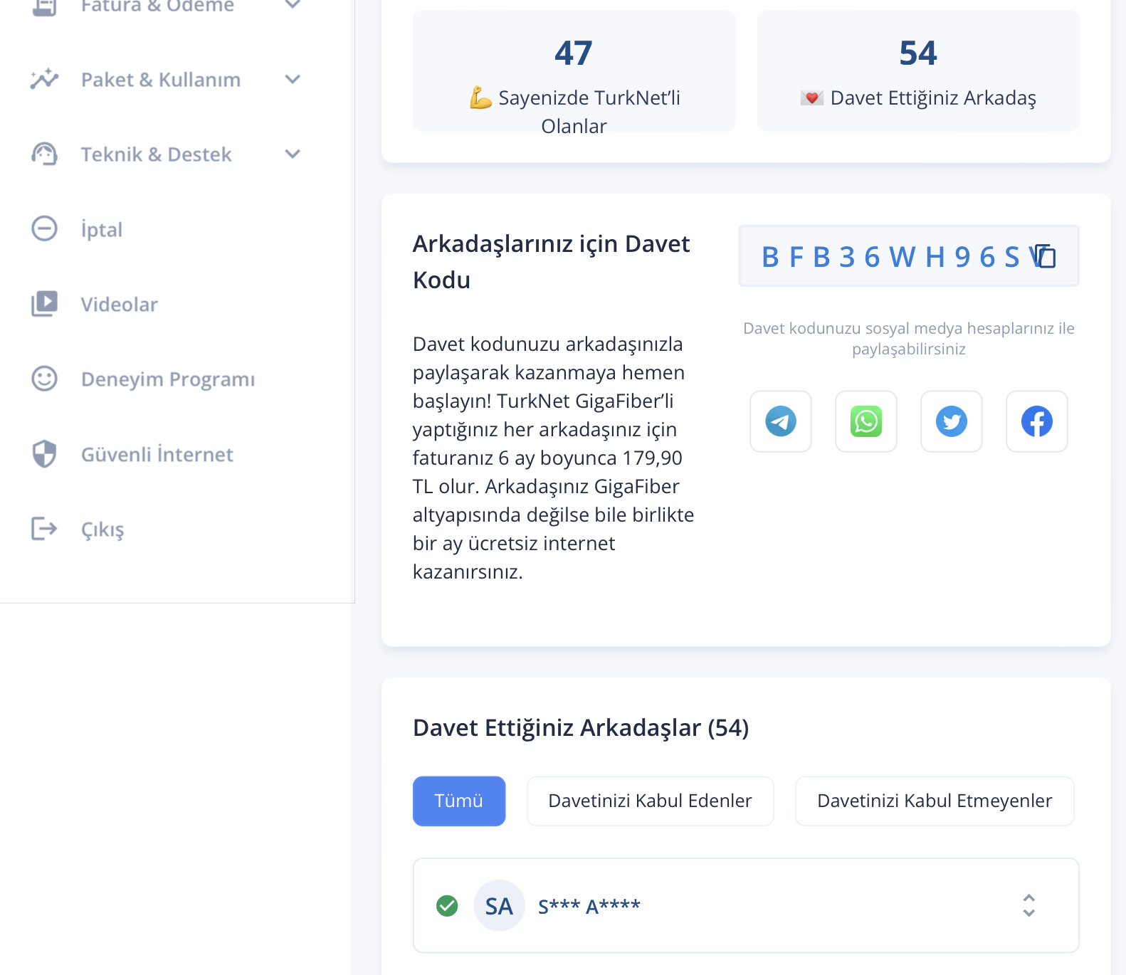Share invite code via Facebook

(1037, 421)
